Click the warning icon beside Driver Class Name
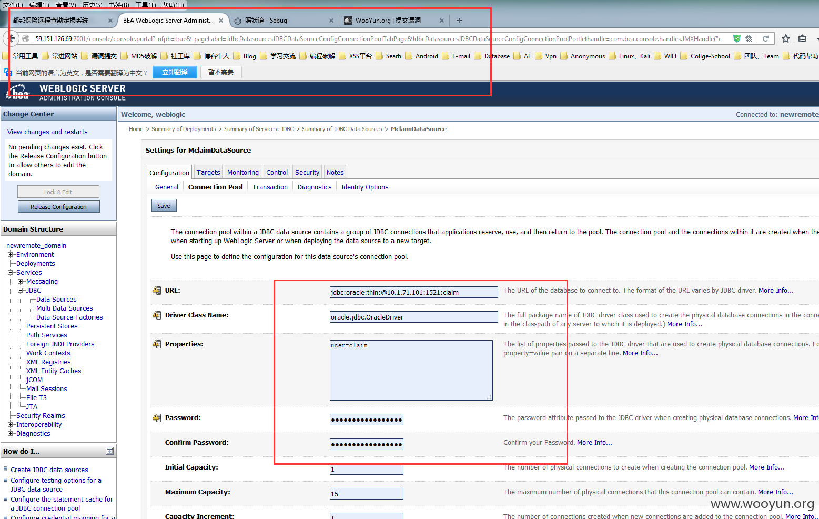Image resolution: width=819 pixels, height=519 pixels. click(x=157, y=315)
